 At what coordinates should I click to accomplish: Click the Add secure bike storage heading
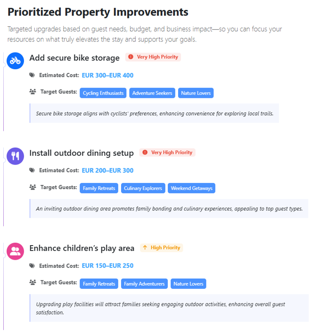(x=74, y=58)
